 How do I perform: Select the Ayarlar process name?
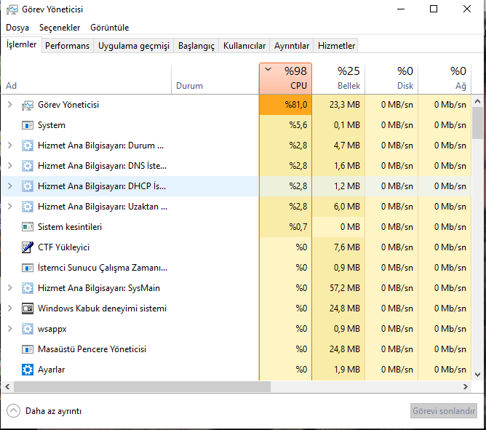(x=51, y=370)
